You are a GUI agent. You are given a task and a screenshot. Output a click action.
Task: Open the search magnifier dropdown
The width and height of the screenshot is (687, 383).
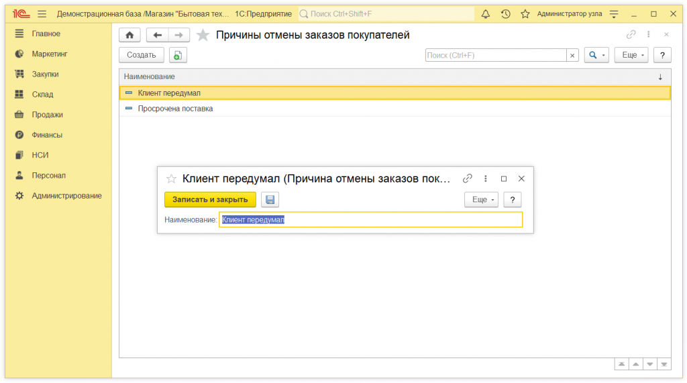tap(596, 56)
